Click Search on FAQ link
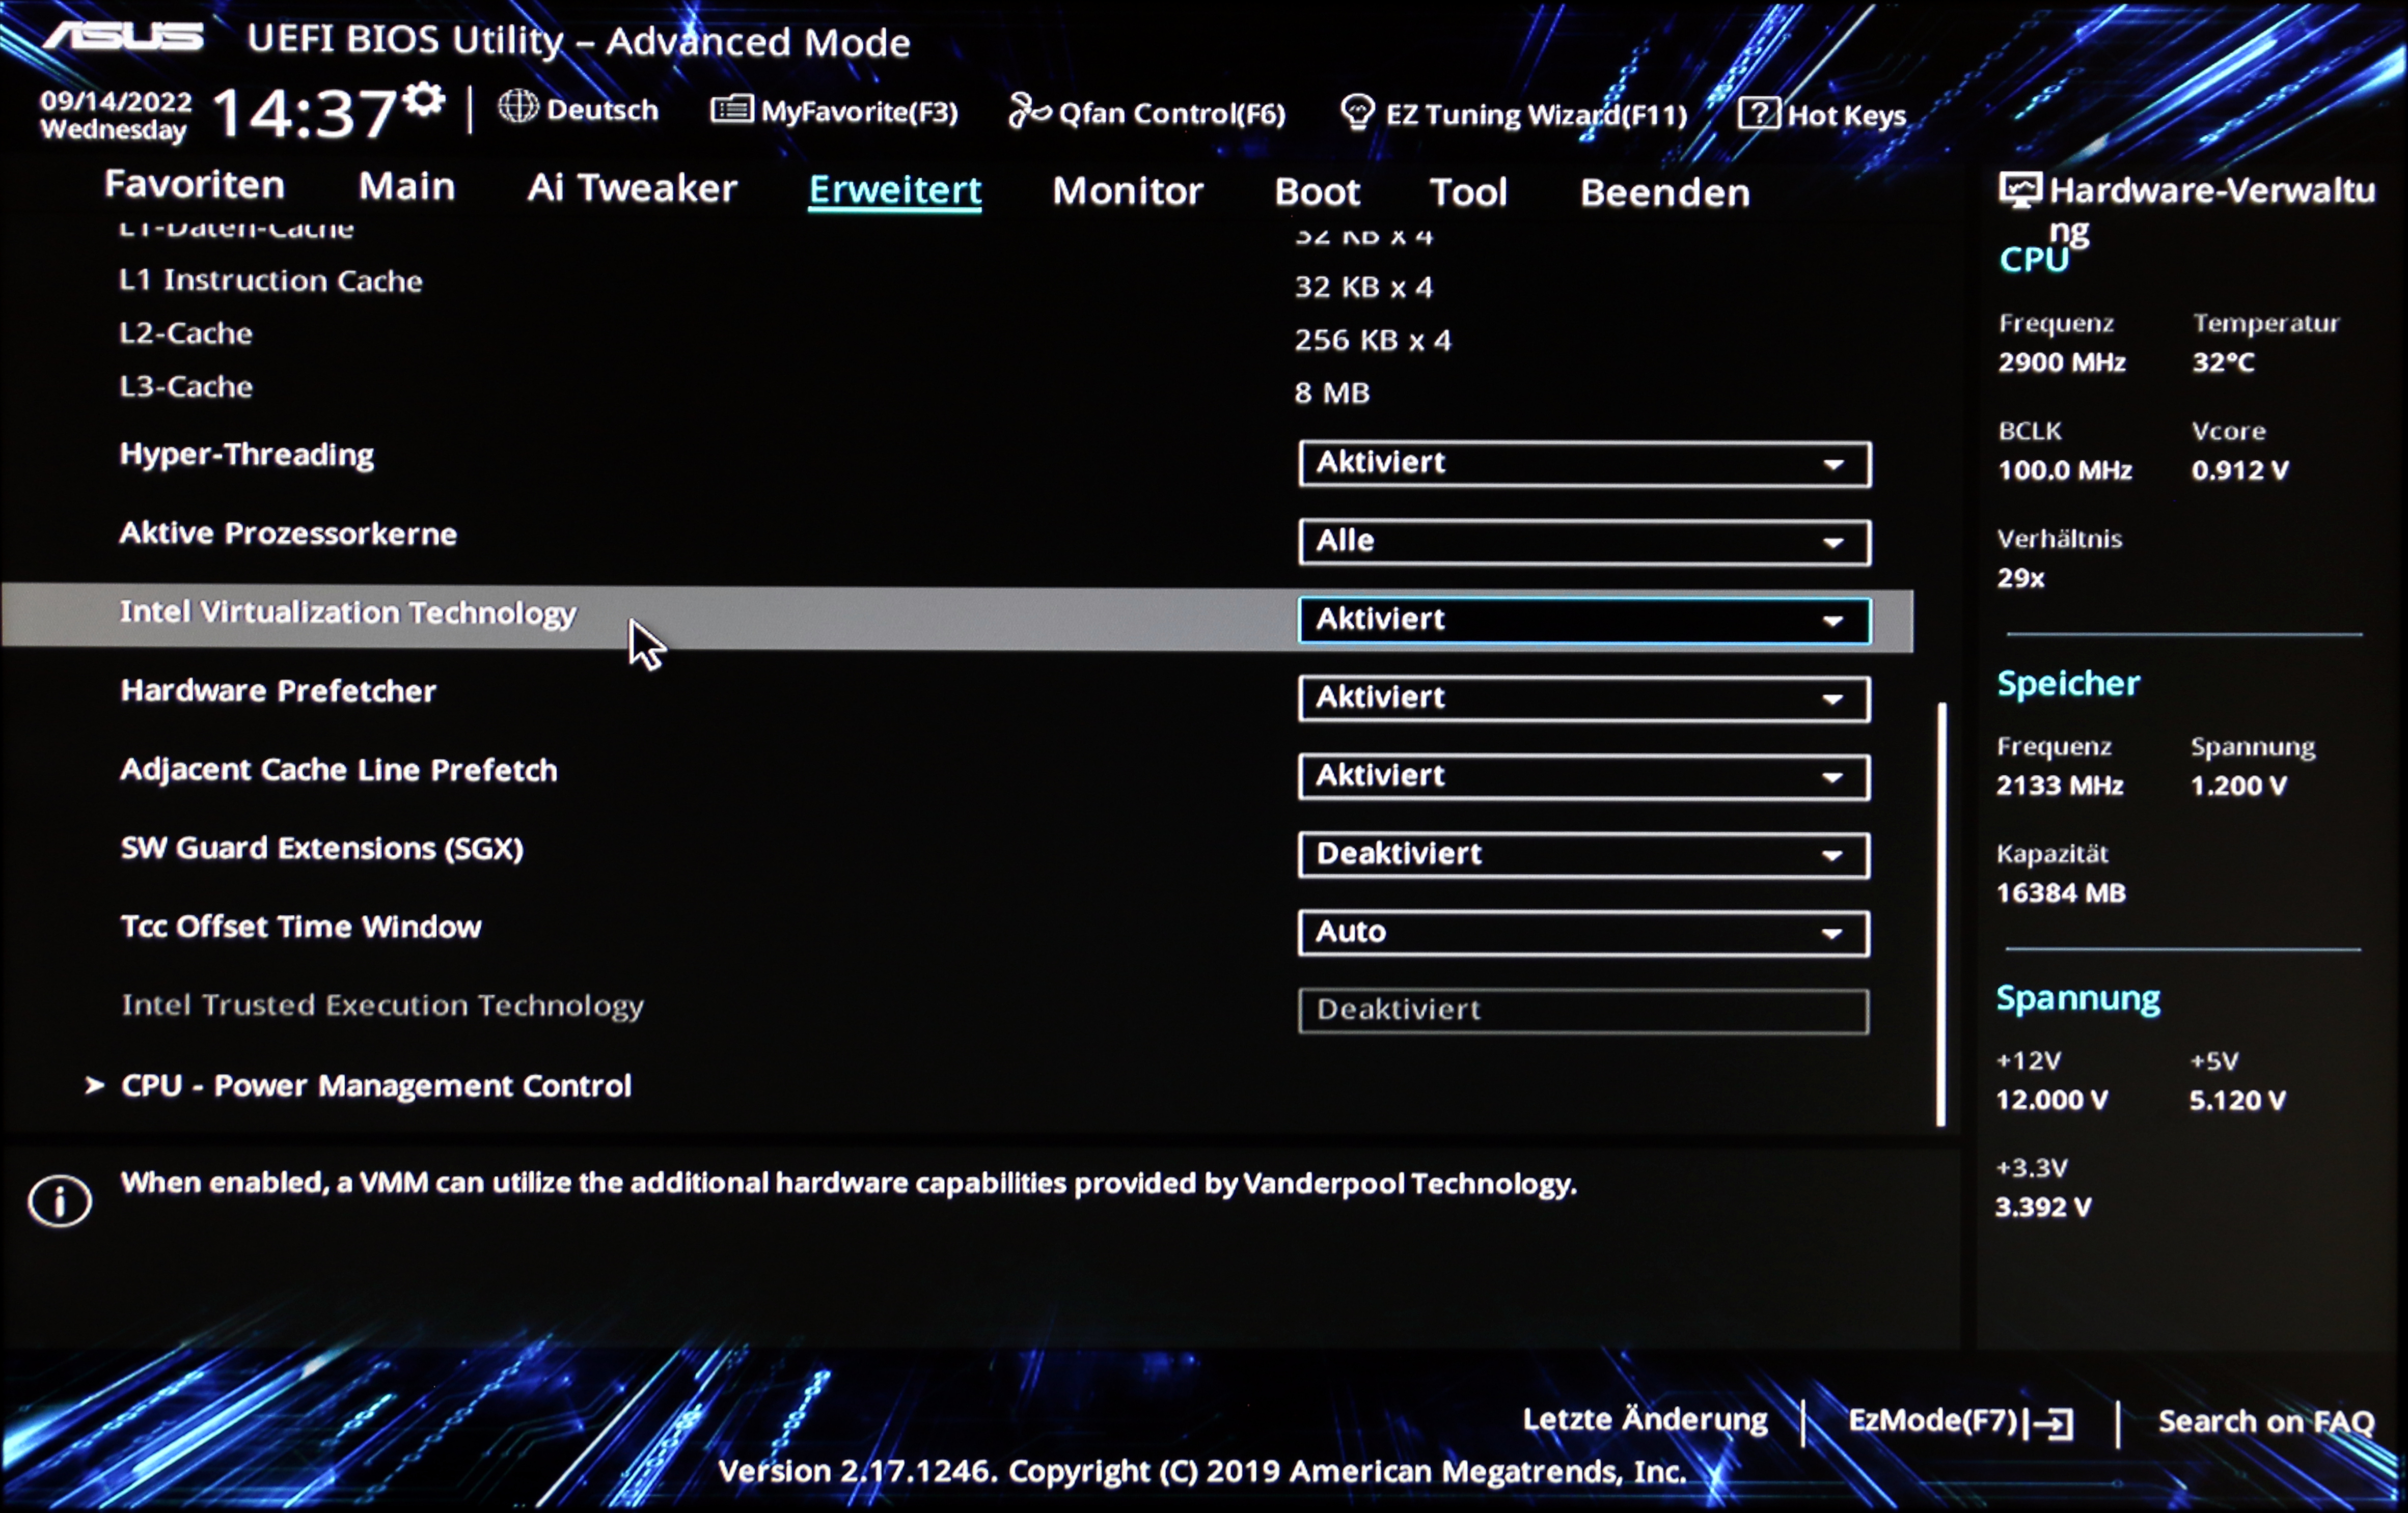2408x1513 pixels. point(2266,1422)
